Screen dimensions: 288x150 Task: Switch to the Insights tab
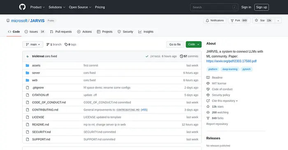coord(146,32)
